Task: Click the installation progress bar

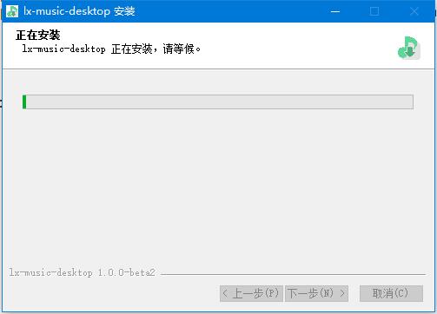Action: (218, 101)
